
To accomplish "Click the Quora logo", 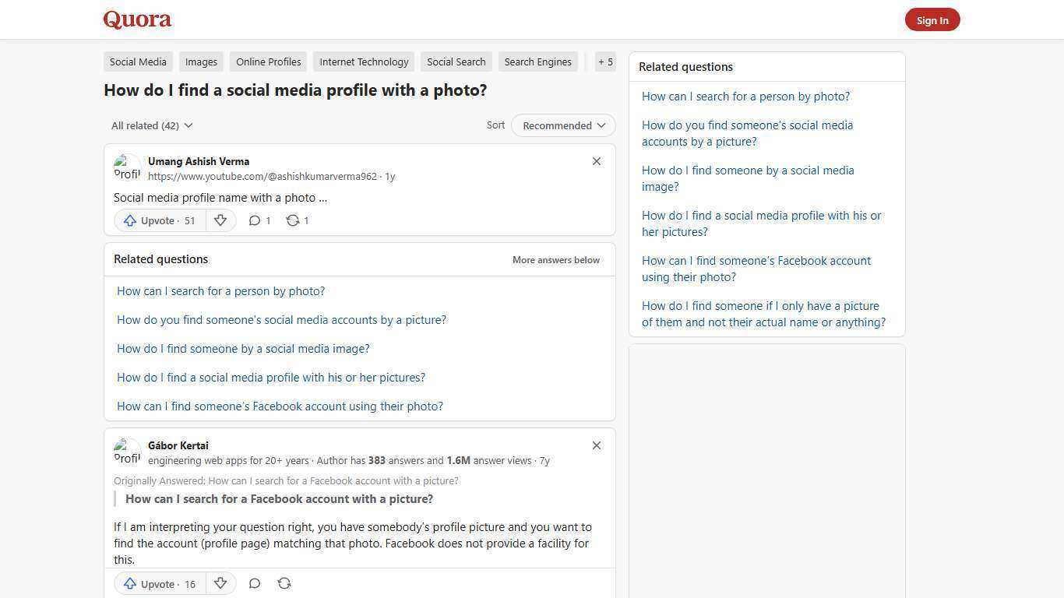I will 136,19.
